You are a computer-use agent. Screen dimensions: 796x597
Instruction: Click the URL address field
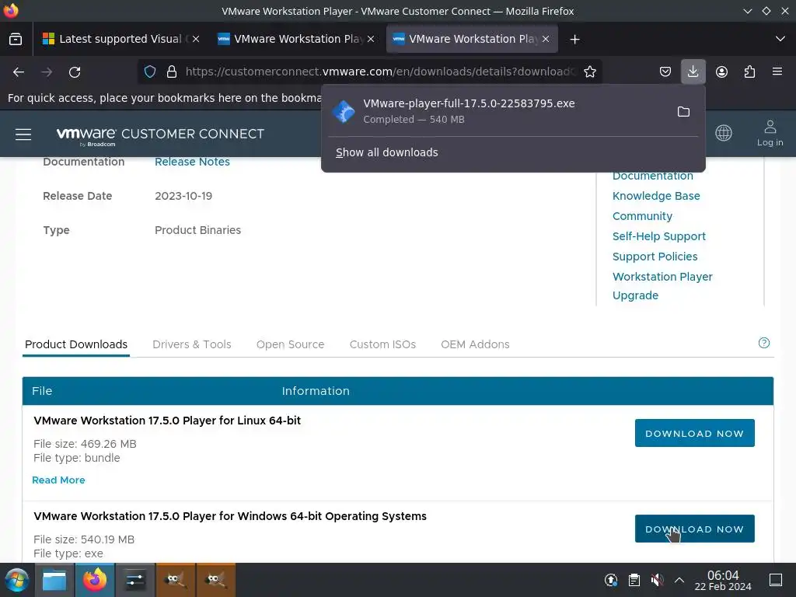pos(379,72)
